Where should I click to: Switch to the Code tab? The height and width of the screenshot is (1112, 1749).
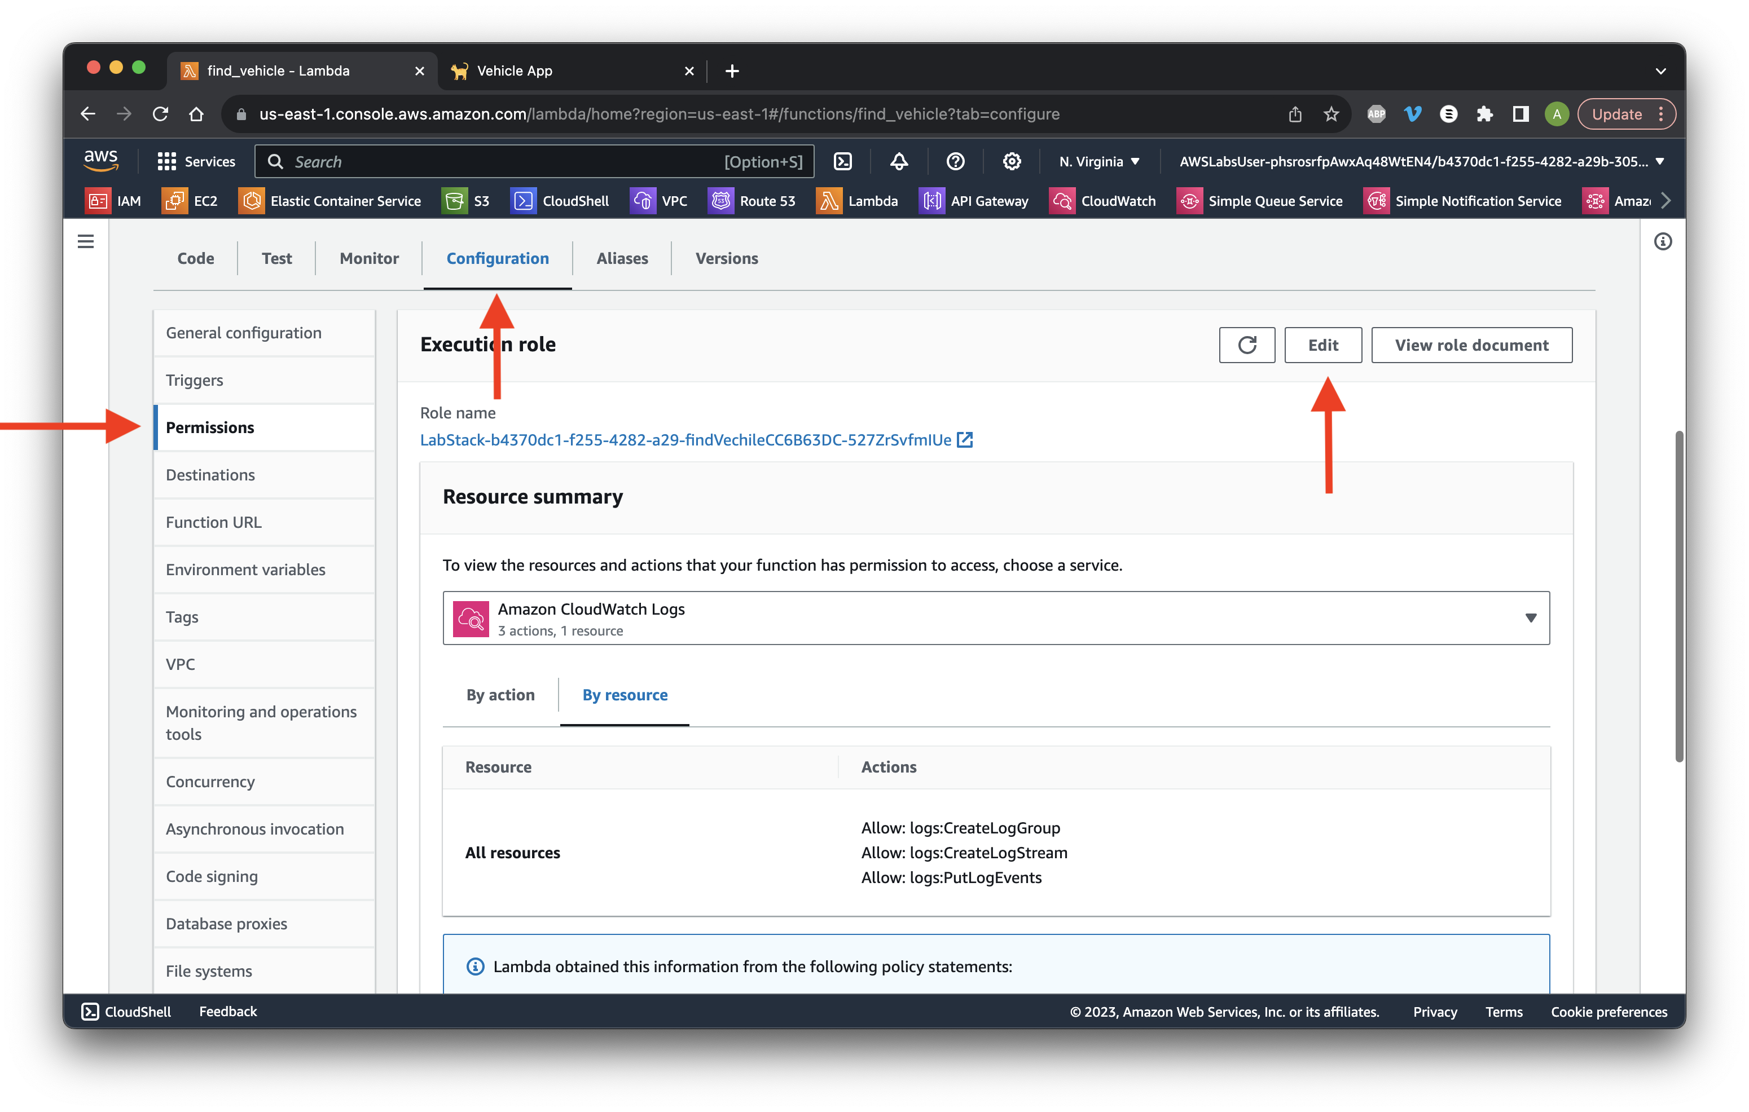point(195,258)
